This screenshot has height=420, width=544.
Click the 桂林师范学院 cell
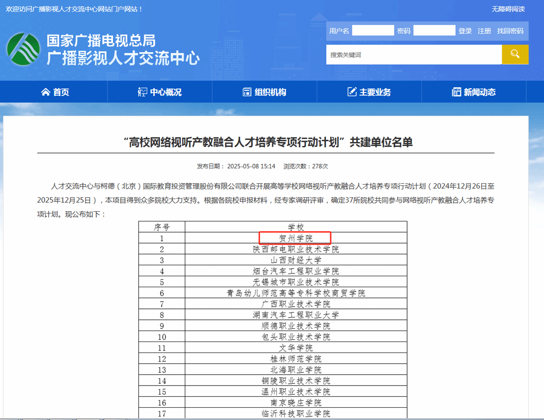pyautogui.click(x=296, y=359)
